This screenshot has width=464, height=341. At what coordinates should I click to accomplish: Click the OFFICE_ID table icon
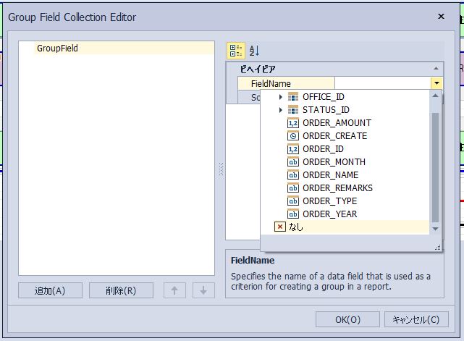[x=293, y=97]
